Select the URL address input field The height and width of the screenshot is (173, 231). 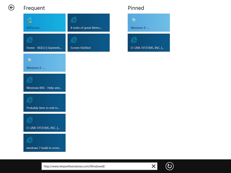tap(99, 166)
